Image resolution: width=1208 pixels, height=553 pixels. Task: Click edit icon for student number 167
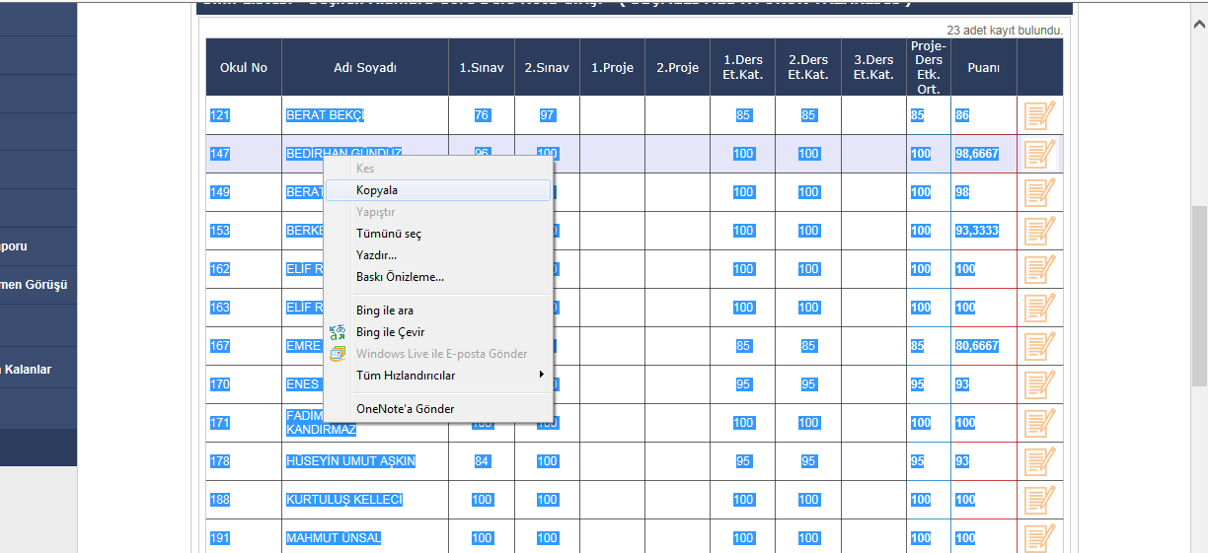click(x=1039, y=346)
